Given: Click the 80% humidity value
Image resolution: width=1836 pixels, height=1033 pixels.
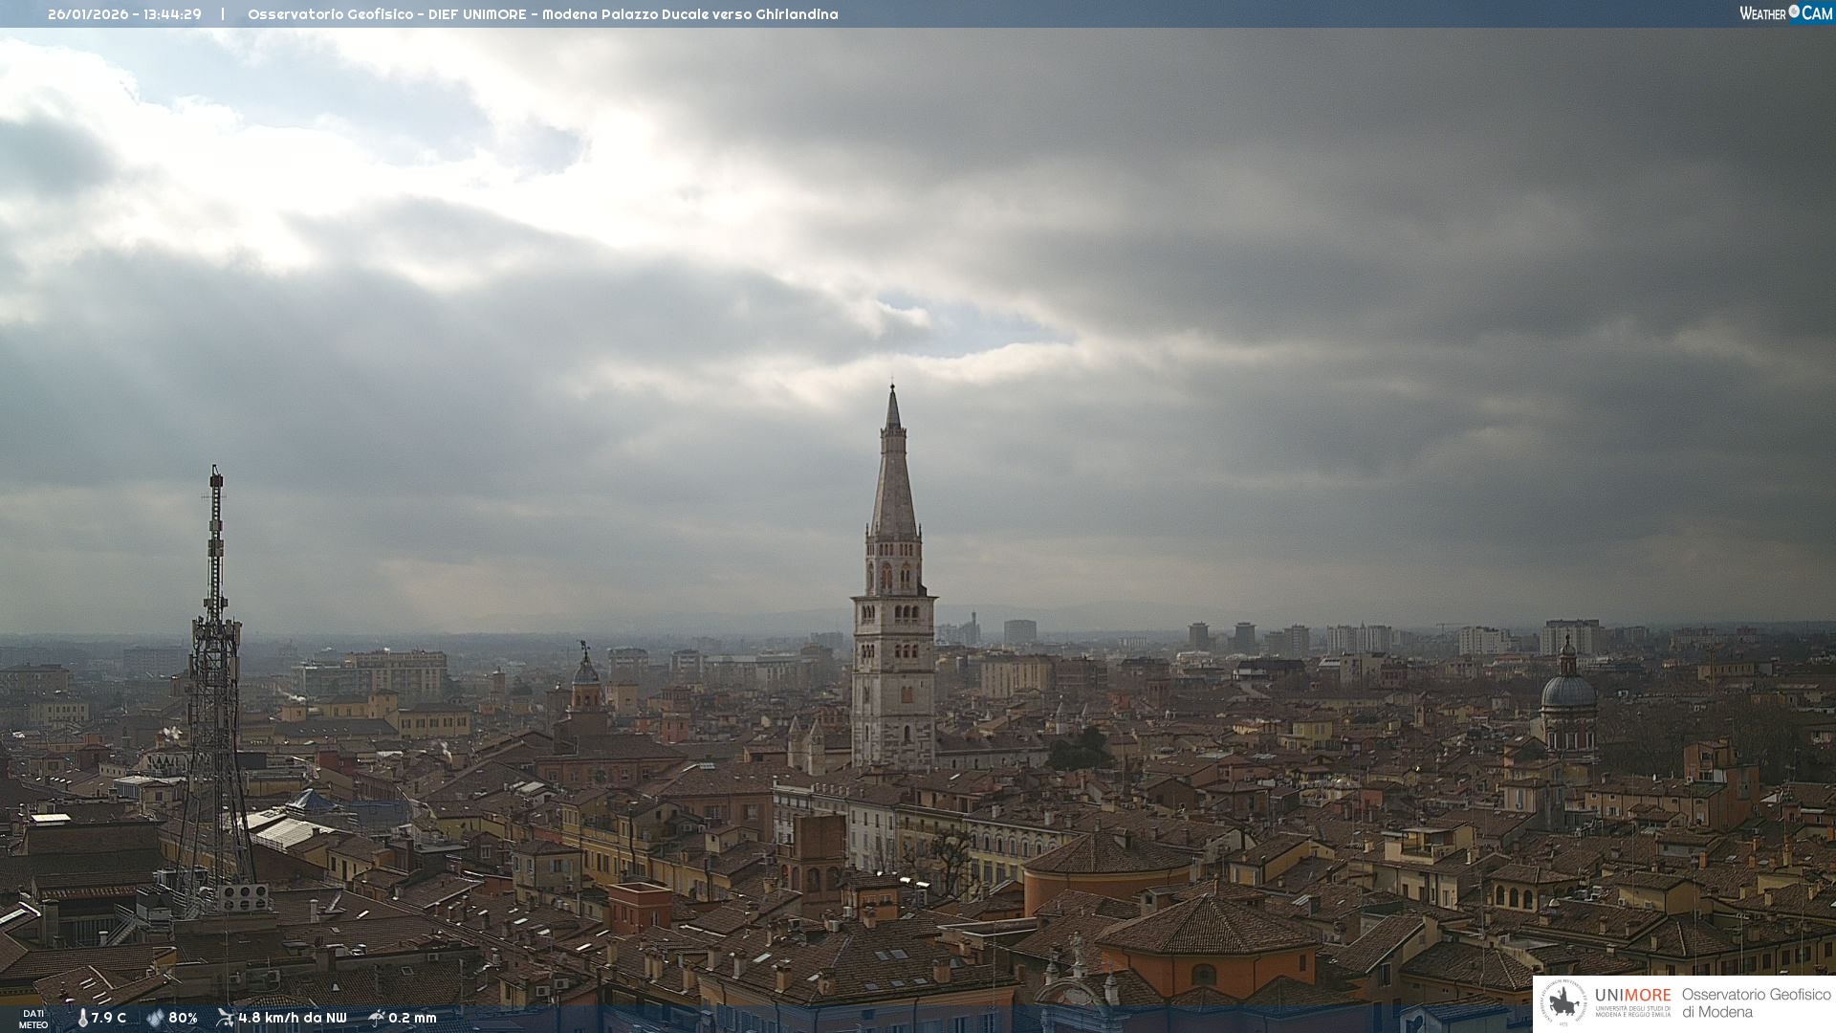Looking at the screenshot, I should point(183,1018).
